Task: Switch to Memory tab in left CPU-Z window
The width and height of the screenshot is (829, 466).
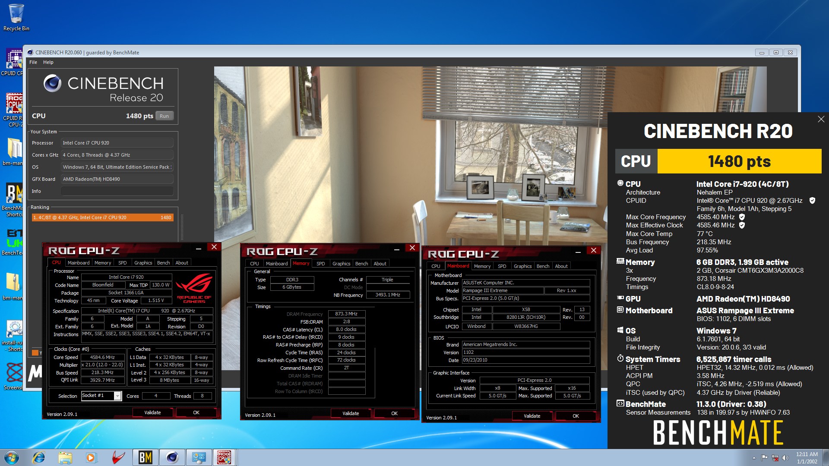Action: (103, 262)
